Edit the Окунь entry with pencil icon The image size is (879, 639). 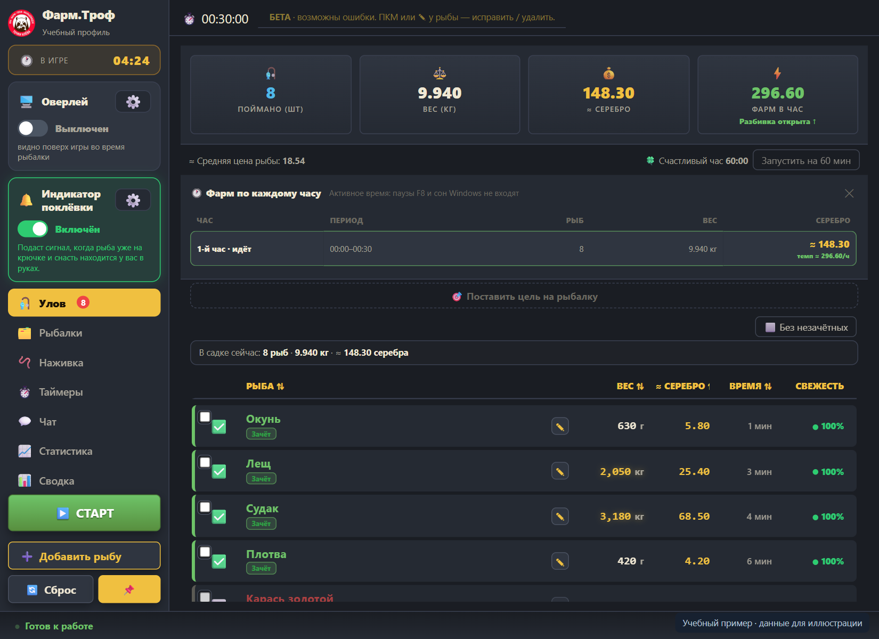(560, 426)
